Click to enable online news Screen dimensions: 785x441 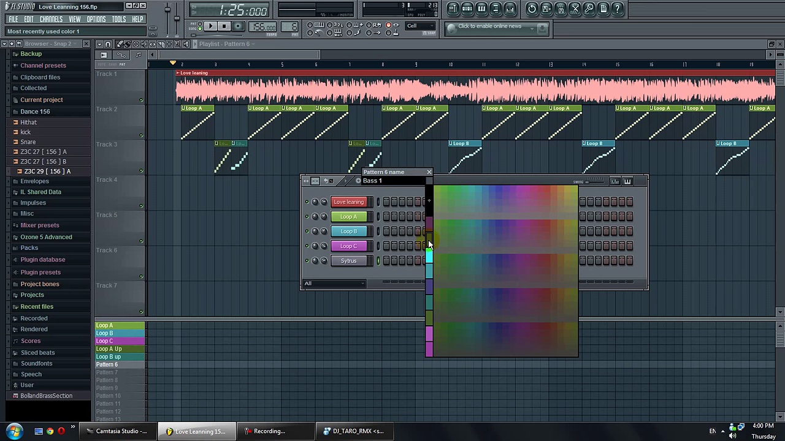point(489,26)
